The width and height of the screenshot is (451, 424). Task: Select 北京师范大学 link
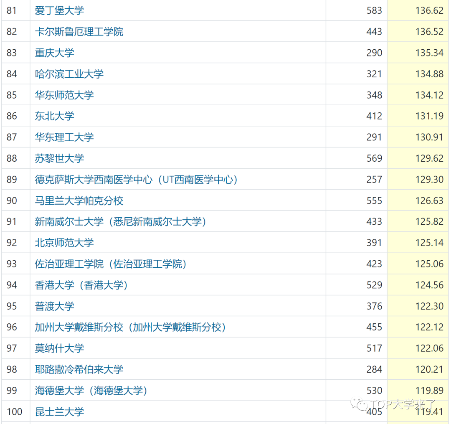[64, 243]
